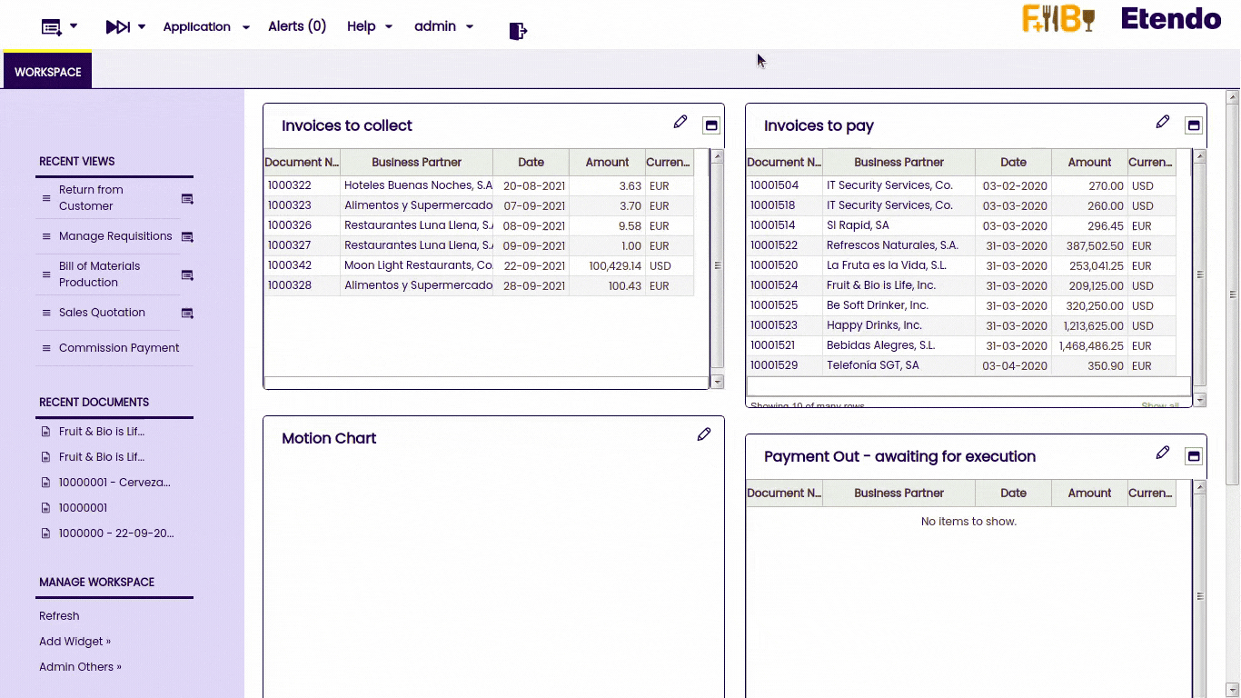Click the logout icon in top bar
Screen dimensions: 1241x698
[x=518, y=32]
